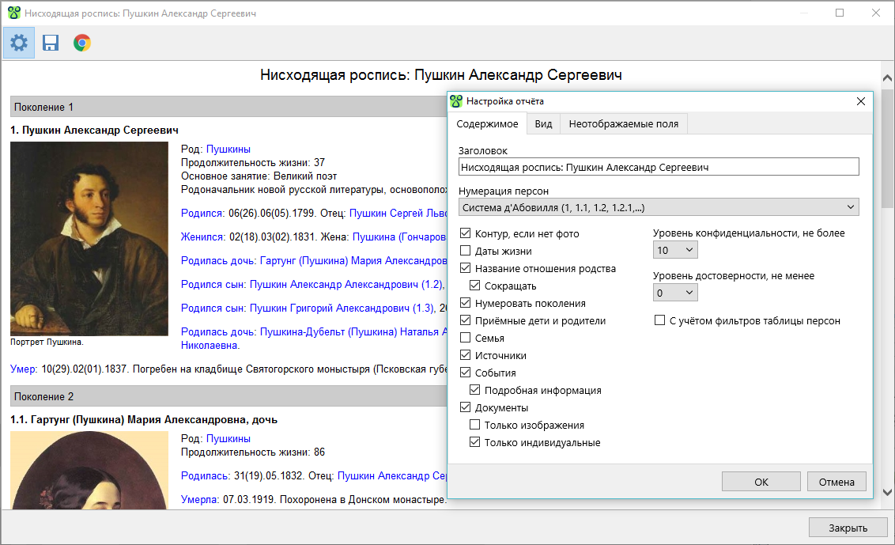895x545 pixels.
Task: Click the Заголовок text field
Action: tap(658, 167)
